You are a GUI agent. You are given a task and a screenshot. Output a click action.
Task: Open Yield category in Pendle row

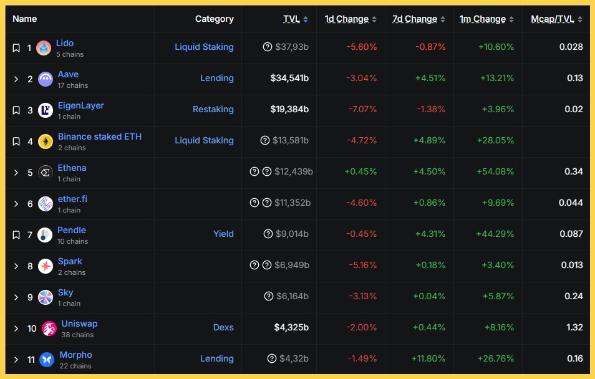coord(223,234)
